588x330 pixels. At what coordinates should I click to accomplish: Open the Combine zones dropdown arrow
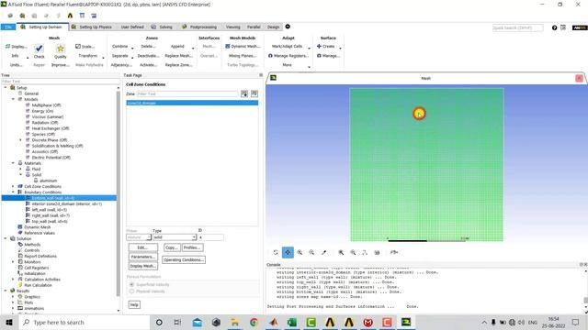tap(132, 49)
